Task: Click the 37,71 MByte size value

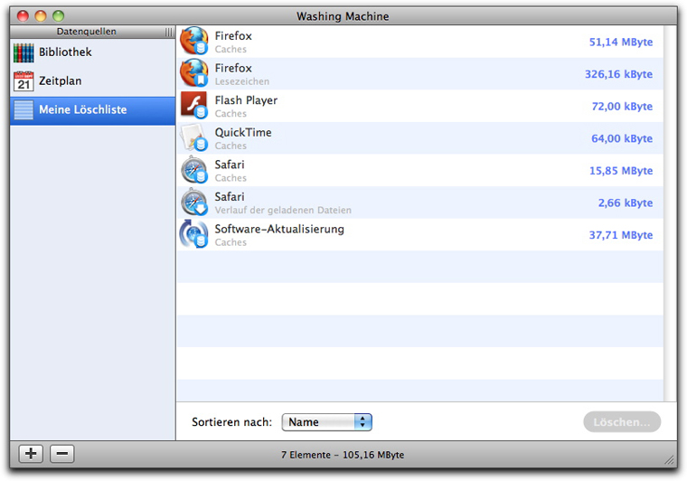Action: [621, 235]
